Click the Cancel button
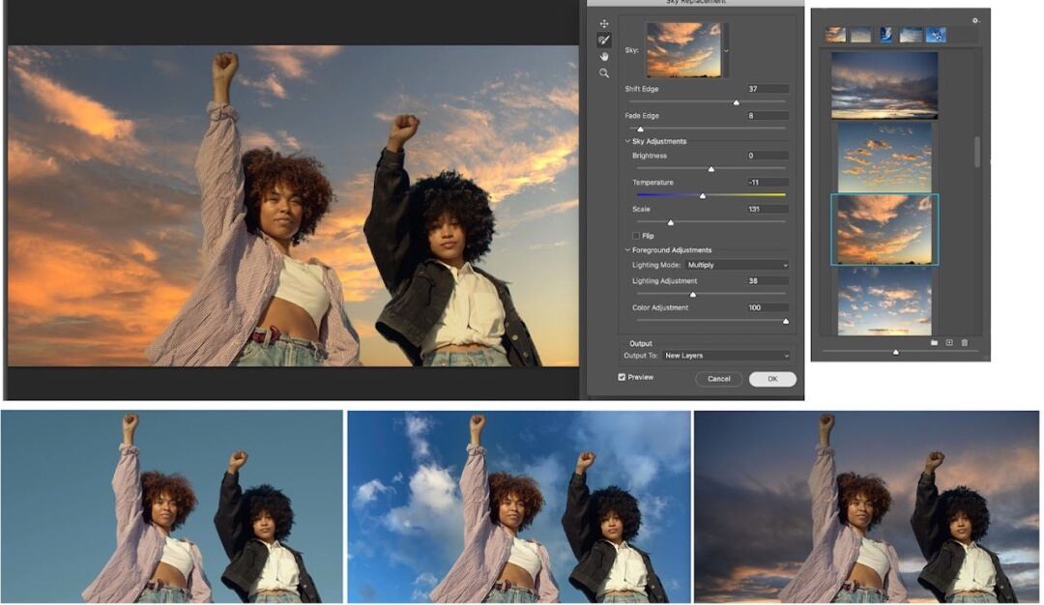 (x=718, y=379)
